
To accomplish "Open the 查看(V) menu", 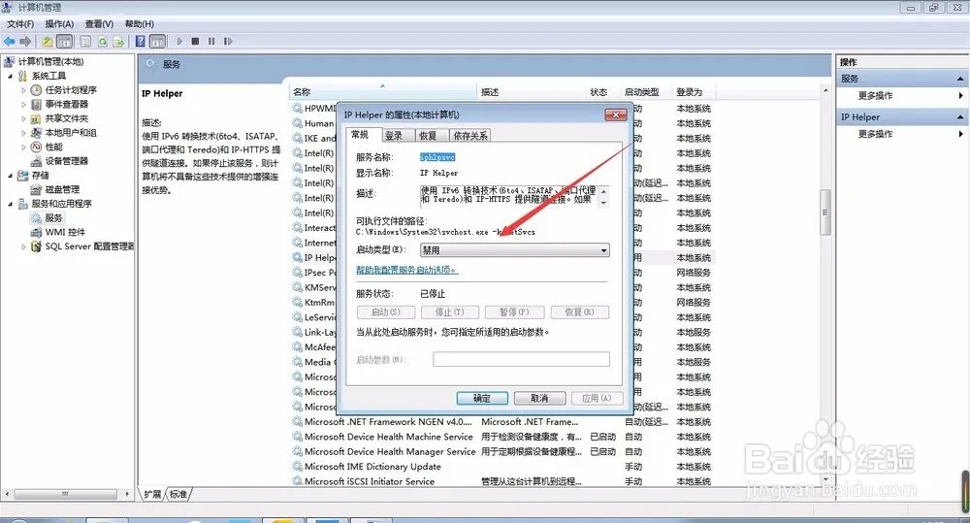I will 99,23.
